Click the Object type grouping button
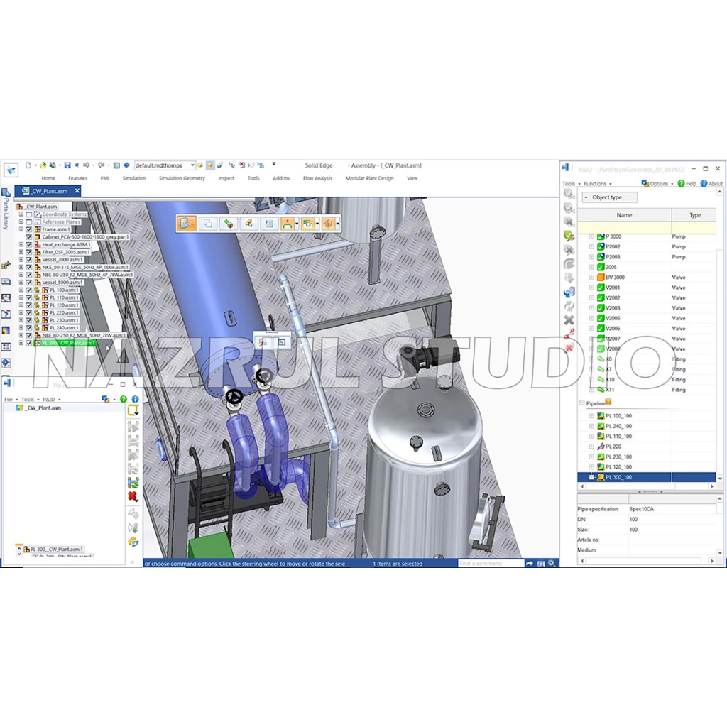 pos(610,197)
